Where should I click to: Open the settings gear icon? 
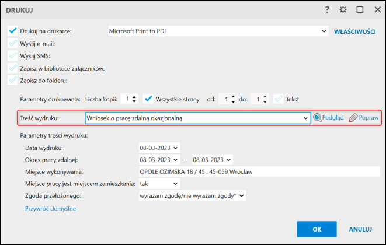pyautogui.click(x=343, y=9)
